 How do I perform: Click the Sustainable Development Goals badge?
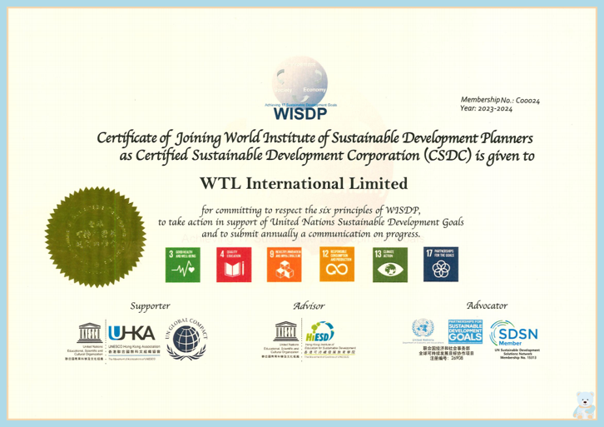465,331
